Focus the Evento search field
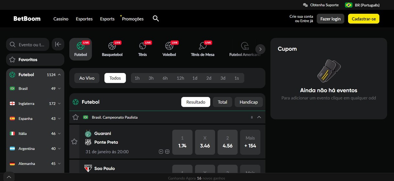 point(28,45)
